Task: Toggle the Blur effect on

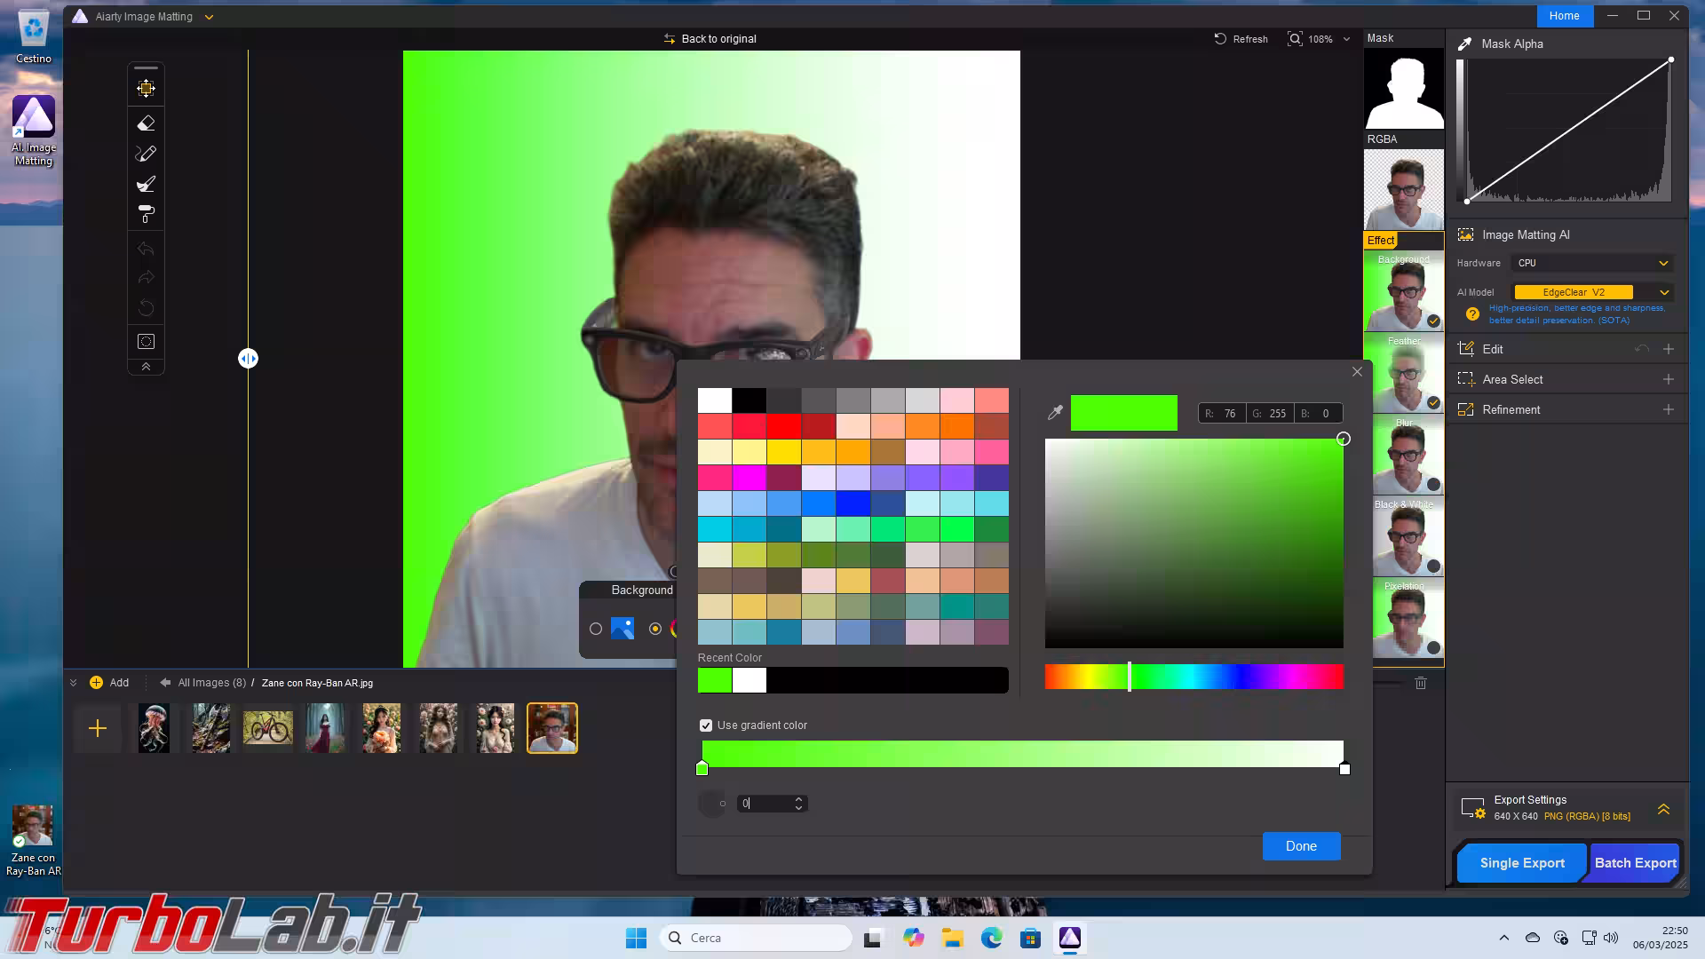Action: (1433, 484)
